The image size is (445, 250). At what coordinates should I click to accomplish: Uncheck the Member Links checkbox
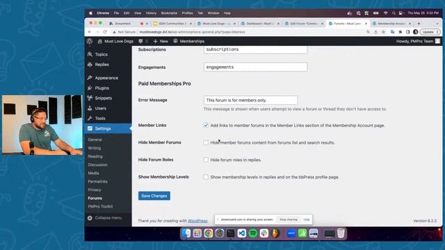(206, 125)
